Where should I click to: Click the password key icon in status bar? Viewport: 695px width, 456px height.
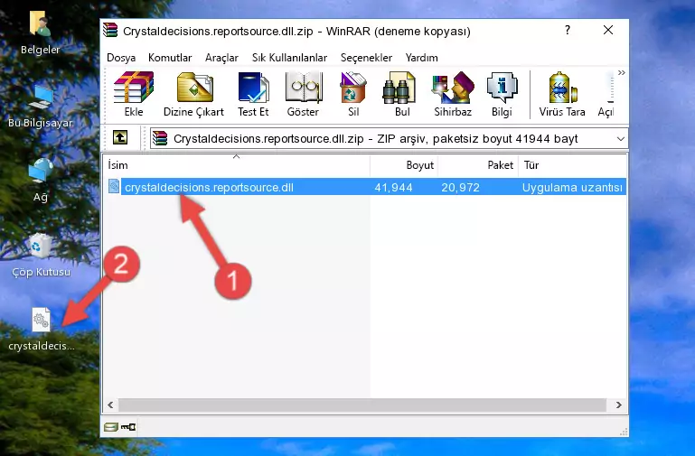128,427
